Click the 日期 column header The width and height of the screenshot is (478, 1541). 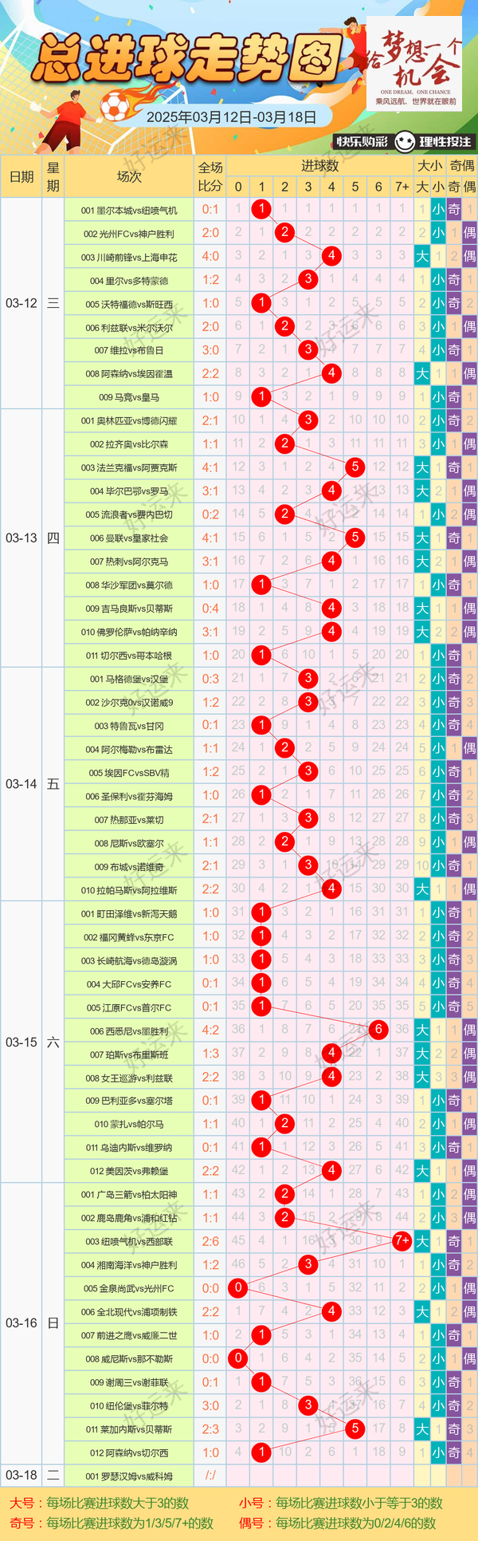click(x=22, y=176)
